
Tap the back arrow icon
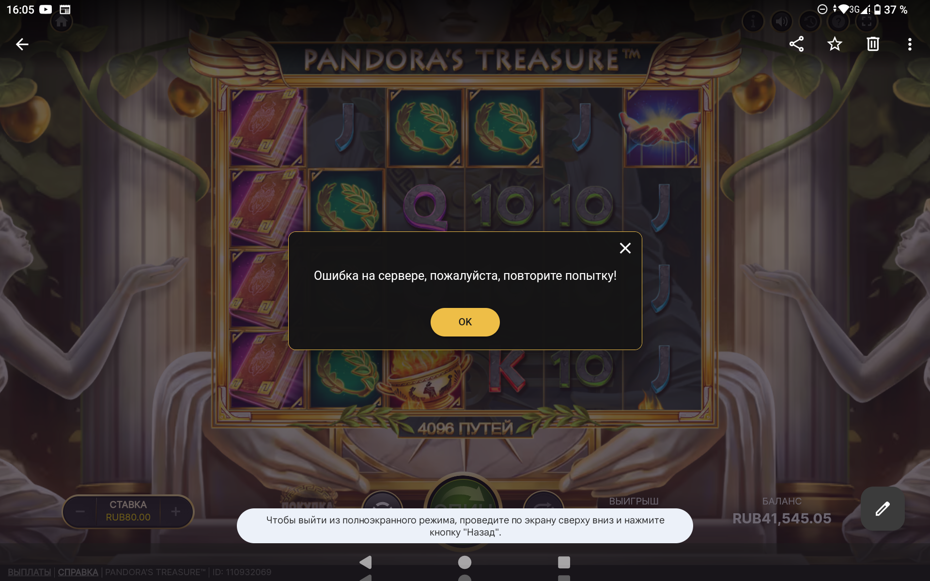click(x=22, y=45)
